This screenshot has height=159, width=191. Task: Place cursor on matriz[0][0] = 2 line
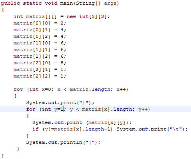click(40, 23)
